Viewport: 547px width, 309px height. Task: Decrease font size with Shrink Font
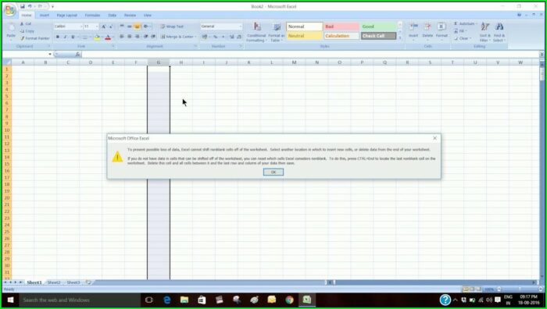[111, 27]
